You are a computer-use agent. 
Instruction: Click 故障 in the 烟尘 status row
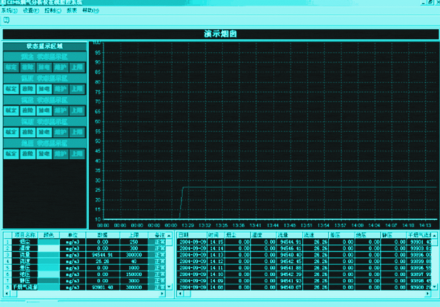28,68
